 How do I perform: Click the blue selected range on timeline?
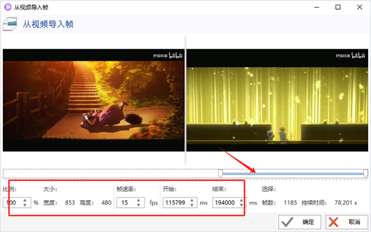[x=293, y=174]
